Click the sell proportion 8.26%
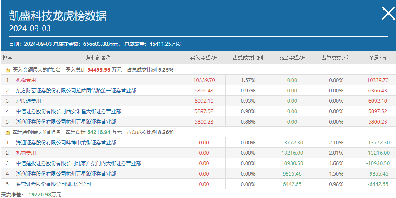Viewport: 396px width, 198px height. coord(166,132)
